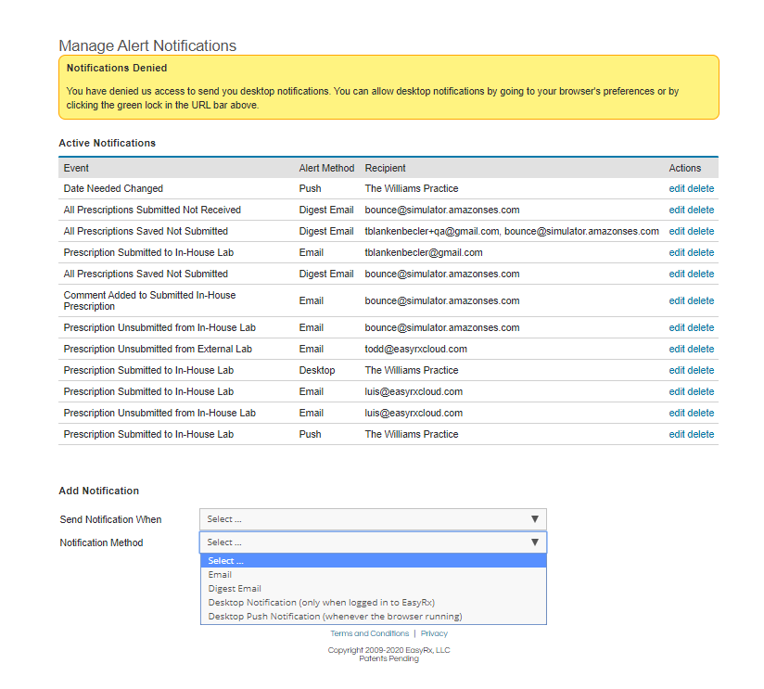Edit All Prescriptions Submitted Not Received alert
The height and width of the screenshot is (689, 764).
[676, 210]
